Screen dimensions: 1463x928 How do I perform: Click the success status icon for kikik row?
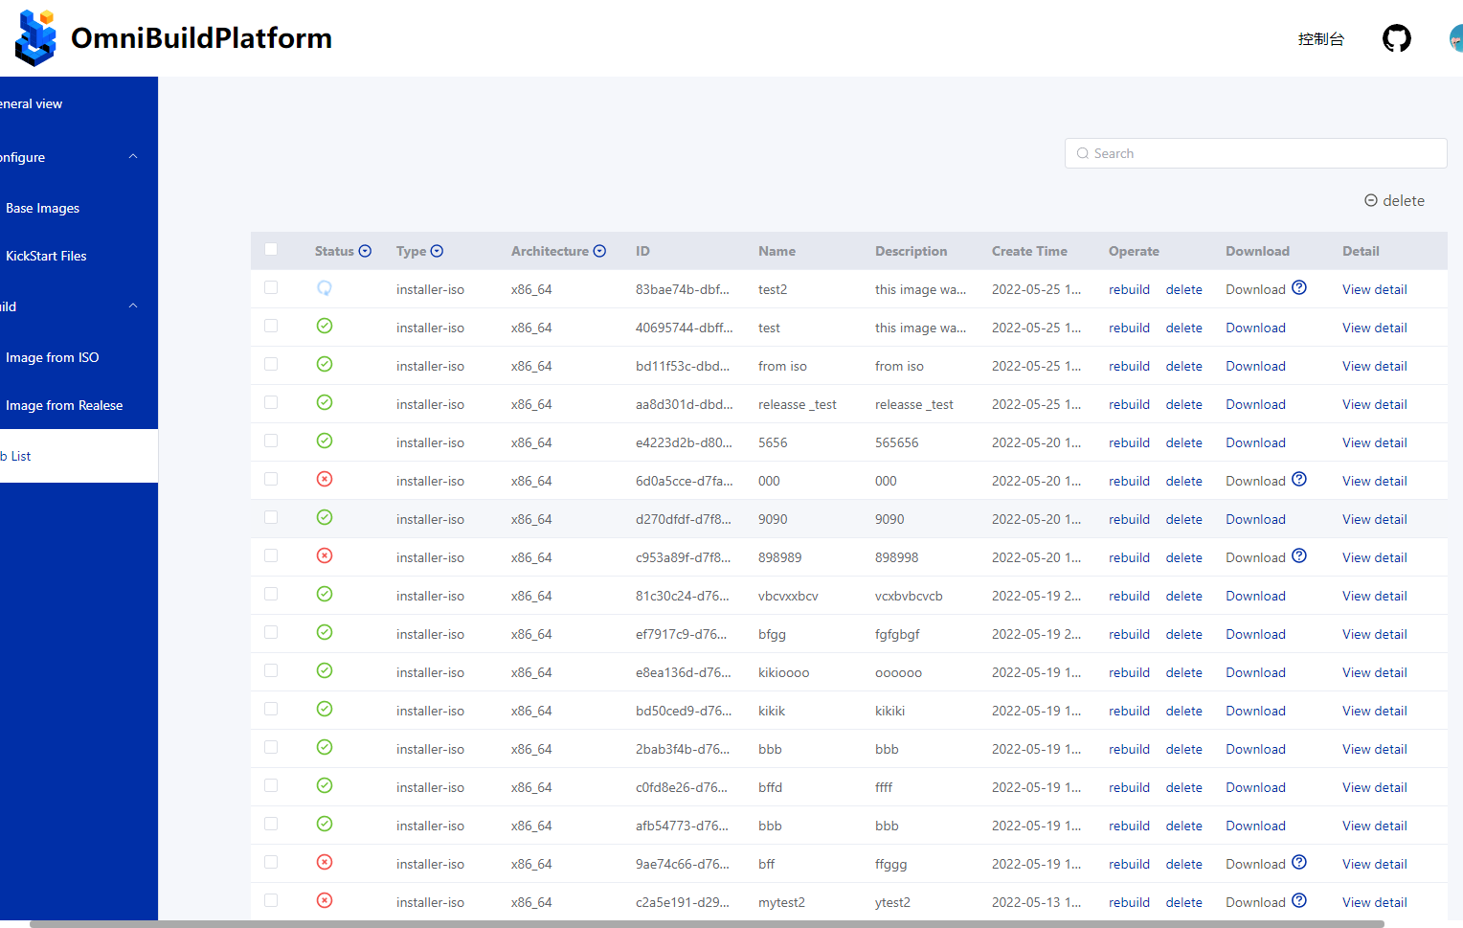325,709
